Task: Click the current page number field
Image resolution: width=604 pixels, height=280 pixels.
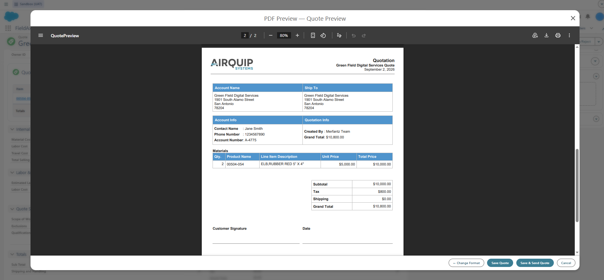Action: [x=245, y=35]
